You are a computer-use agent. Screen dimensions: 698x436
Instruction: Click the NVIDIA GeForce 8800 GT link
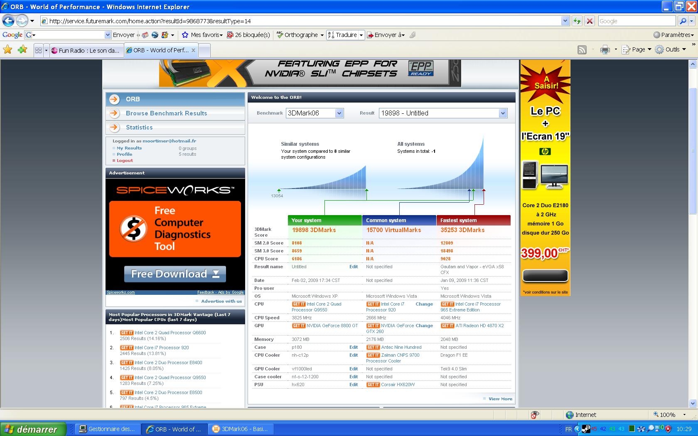pos(332,326)
